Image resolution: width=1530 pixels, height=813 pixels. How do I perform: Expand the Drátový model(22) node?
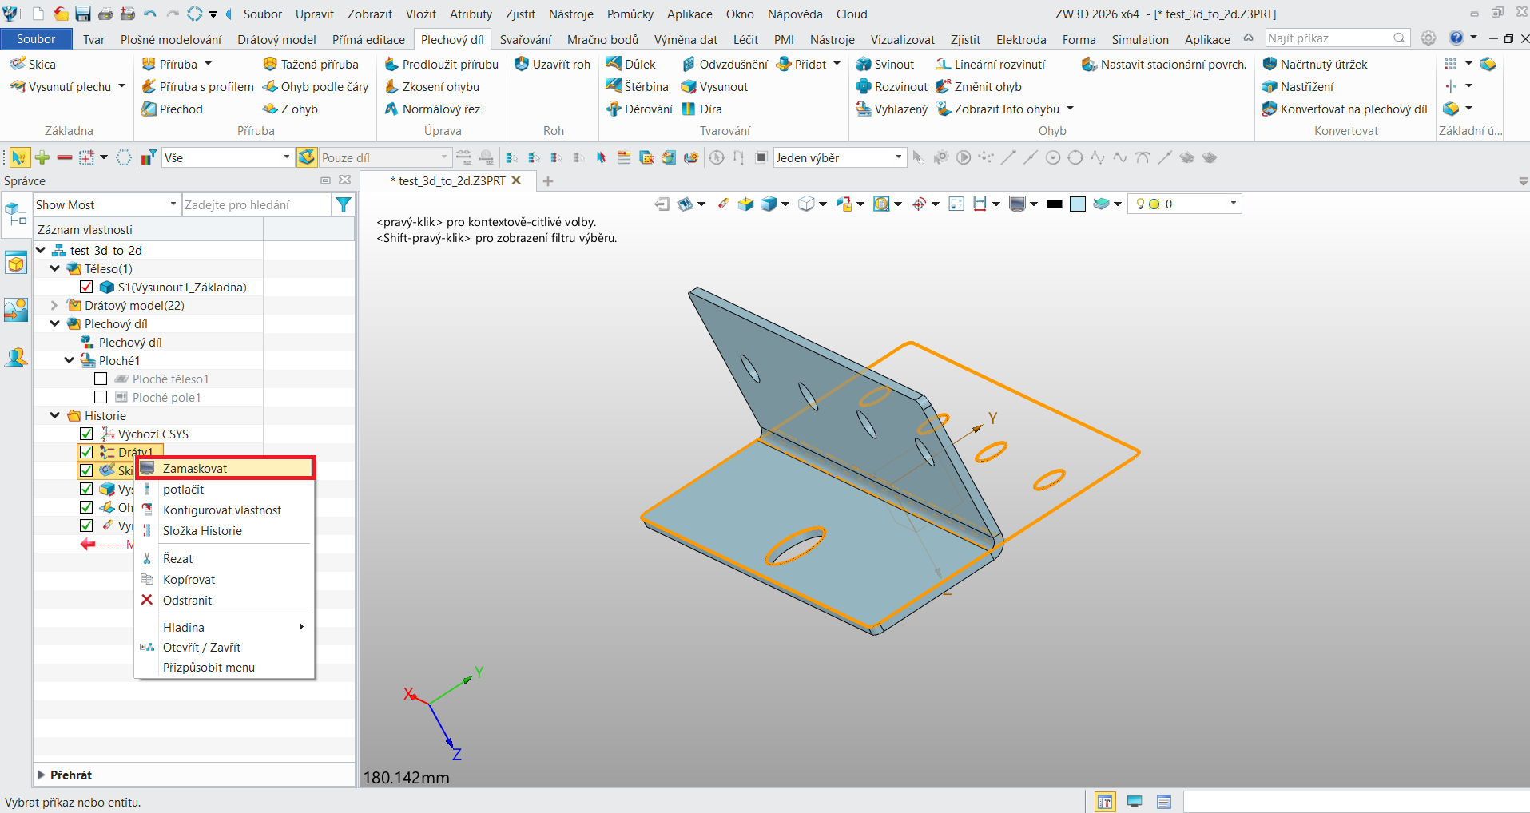54,305
